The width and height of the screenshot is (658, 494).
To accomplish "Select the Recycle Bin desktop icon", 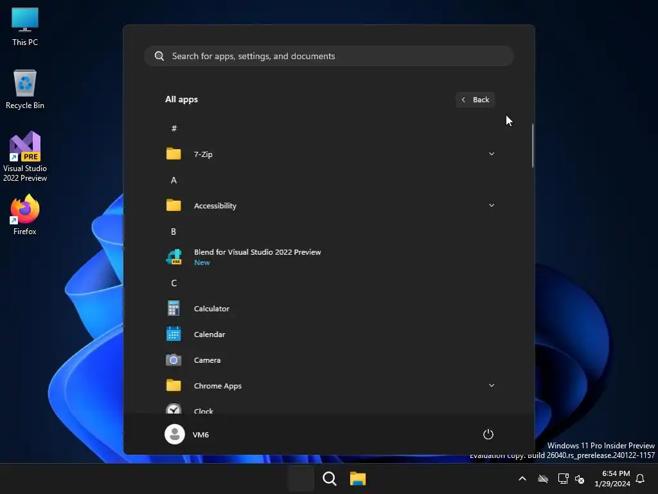I will click(25, 89).
